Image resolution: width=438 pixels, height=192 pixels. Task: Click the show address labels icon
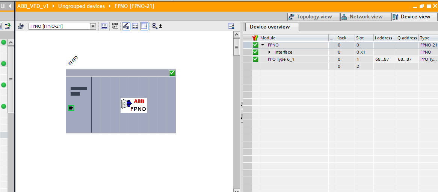pos(104,27)
